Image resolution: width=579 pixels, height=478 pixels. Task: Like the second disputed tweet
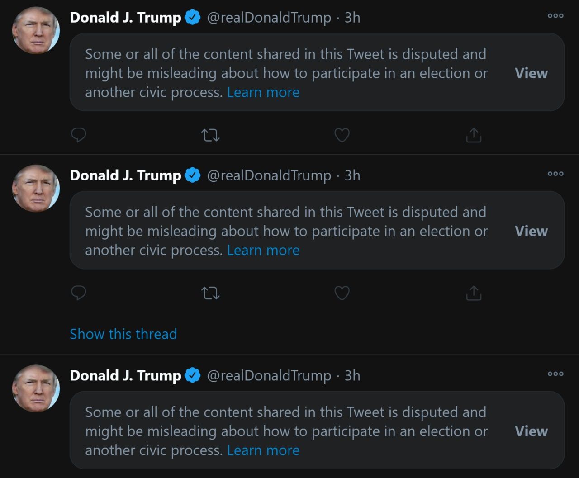342,293
